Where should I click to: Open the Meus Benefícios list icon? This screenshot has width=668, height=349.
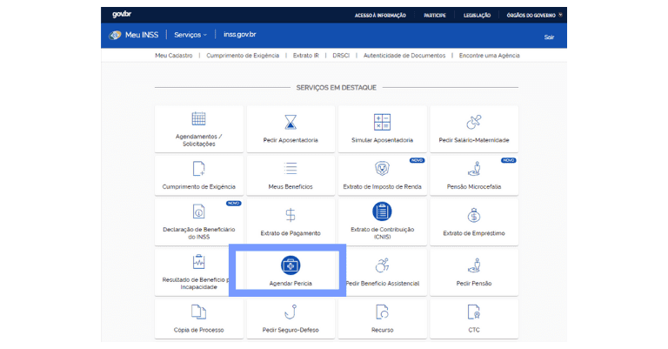pos(291,169)
